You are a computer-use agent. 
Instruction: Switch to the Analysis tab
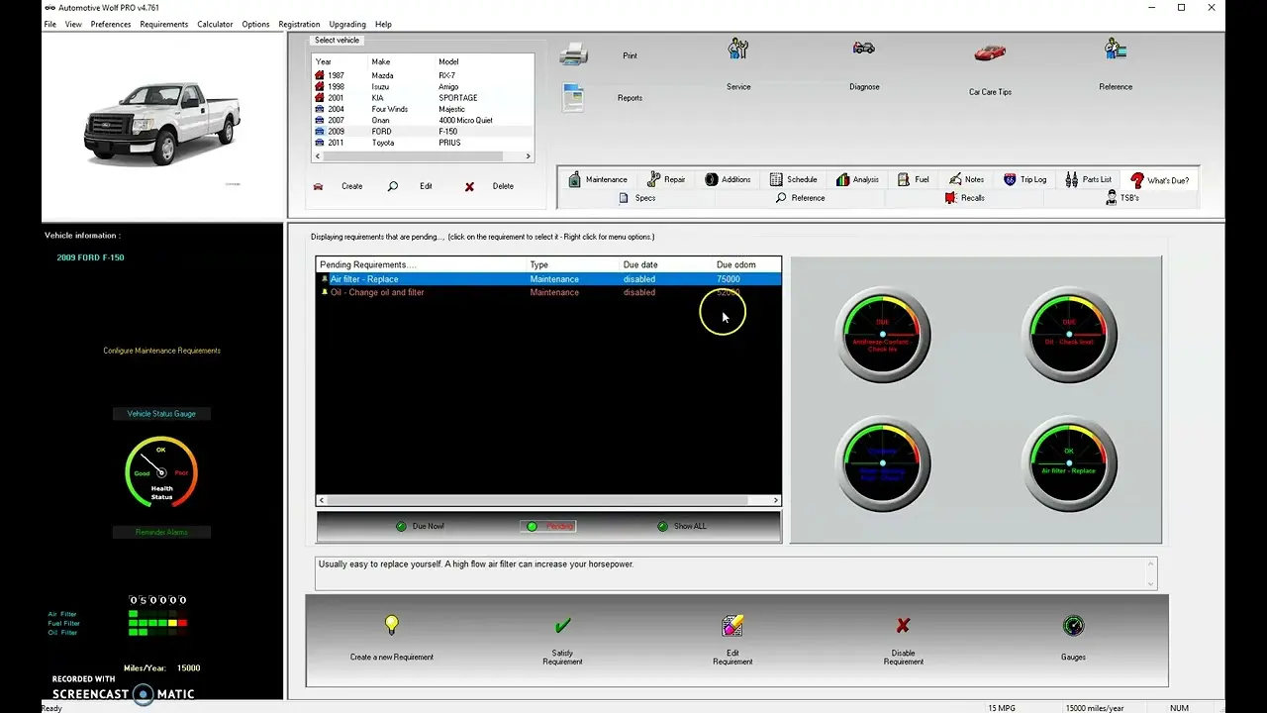(x=857, y=179)
